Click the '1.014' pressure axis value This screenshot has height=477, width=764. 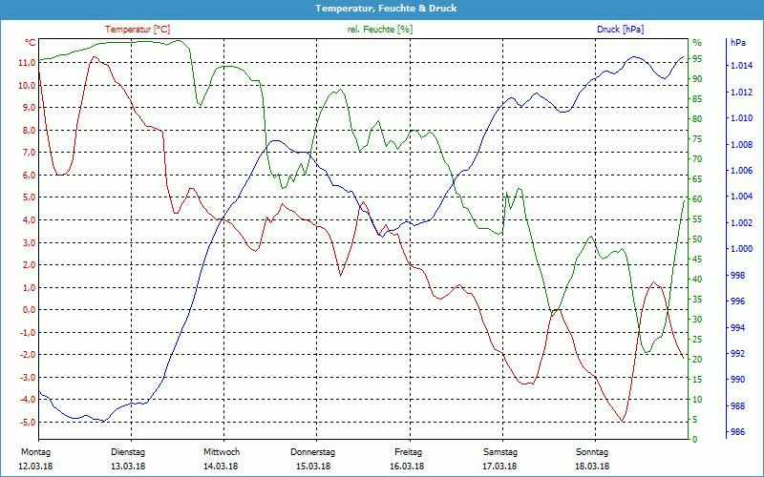(x=742, y=66)
